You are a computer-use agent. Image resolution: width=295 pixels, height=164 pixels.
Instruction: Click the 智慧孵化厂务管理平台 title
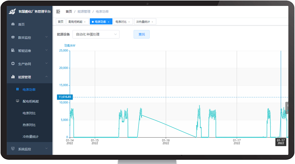click(x=35, y=12)
